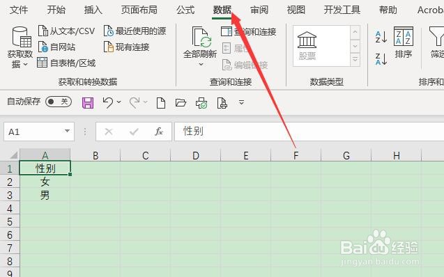Image resolution: width=444 pixels, height=277 pixels.
Task: Select column A header
Action: tap(45, 155)
